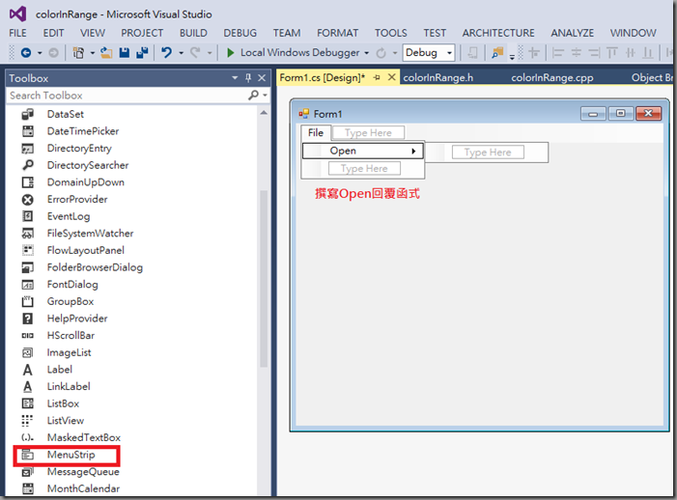Viewport: 677px width, 500px height.
Task: Open the Local Windows Debugger dropdown arrow
Action: pos(367,53)
